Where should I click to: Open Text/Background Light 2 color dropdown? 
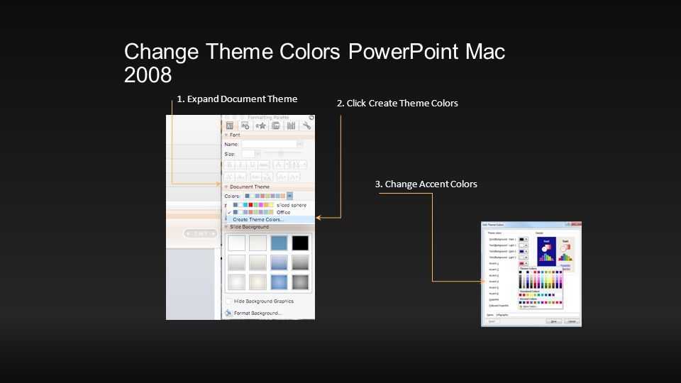[x=524, y=257]
